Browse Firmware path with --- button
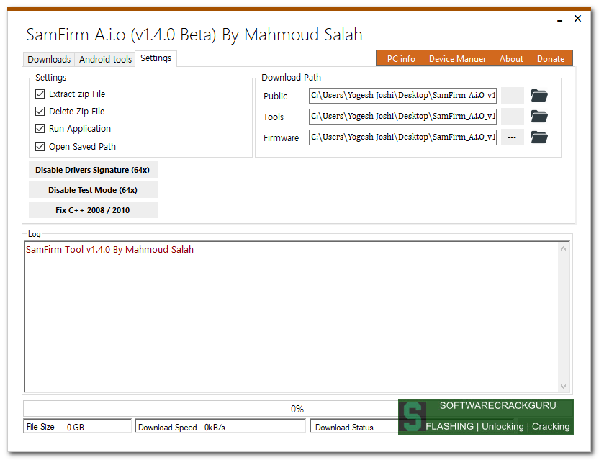The image size is (599, 460). pyautogui.click(x=512, y=137)
